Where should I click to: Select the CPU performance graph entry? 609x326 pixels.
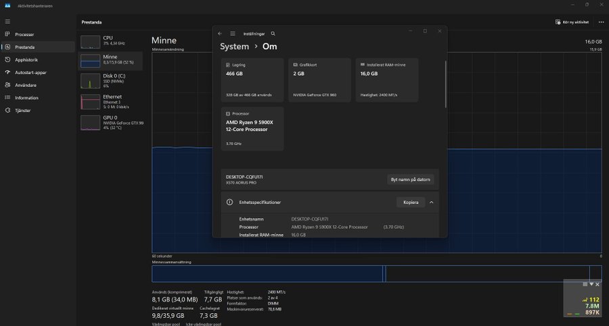click(111, 41)
